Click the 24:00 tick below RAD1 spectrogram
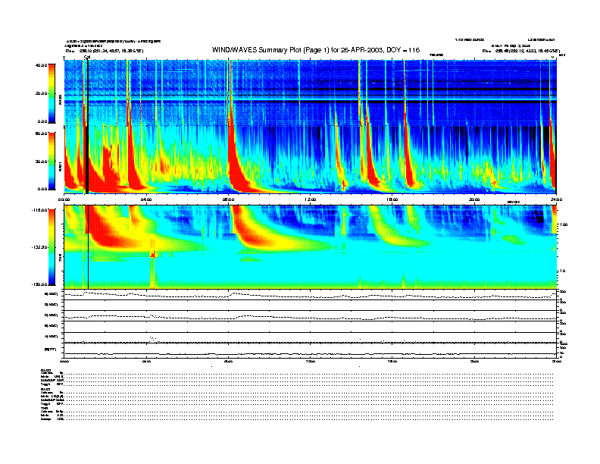600x464 pixels. (556, 199)
